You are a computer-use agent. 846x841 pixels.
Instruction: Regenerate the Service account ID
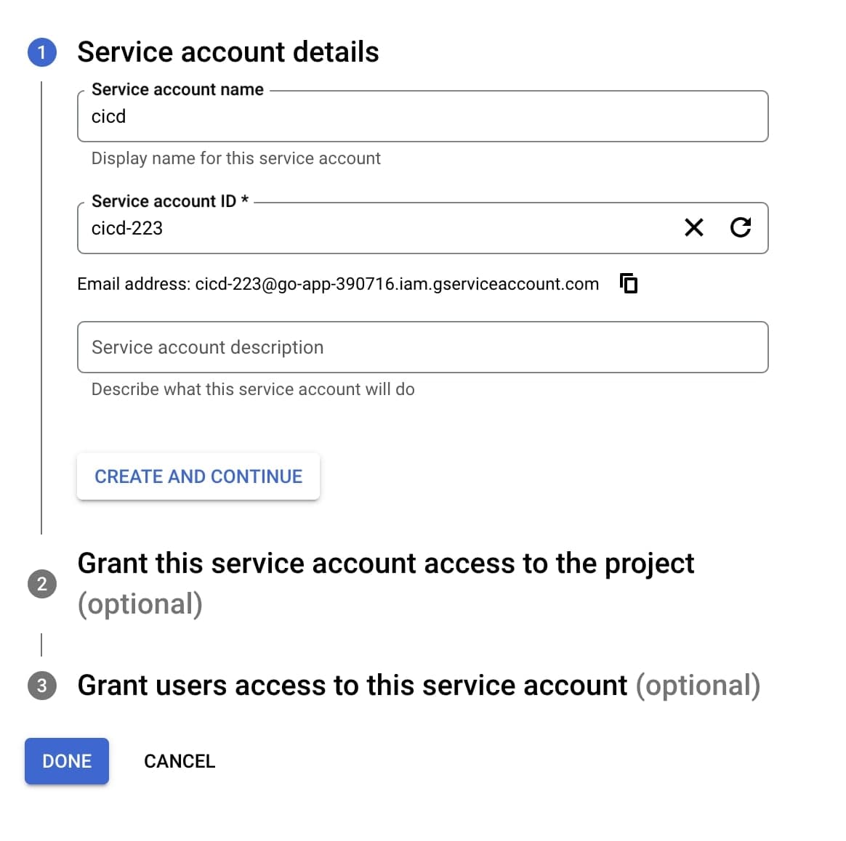tap(740, 228)
